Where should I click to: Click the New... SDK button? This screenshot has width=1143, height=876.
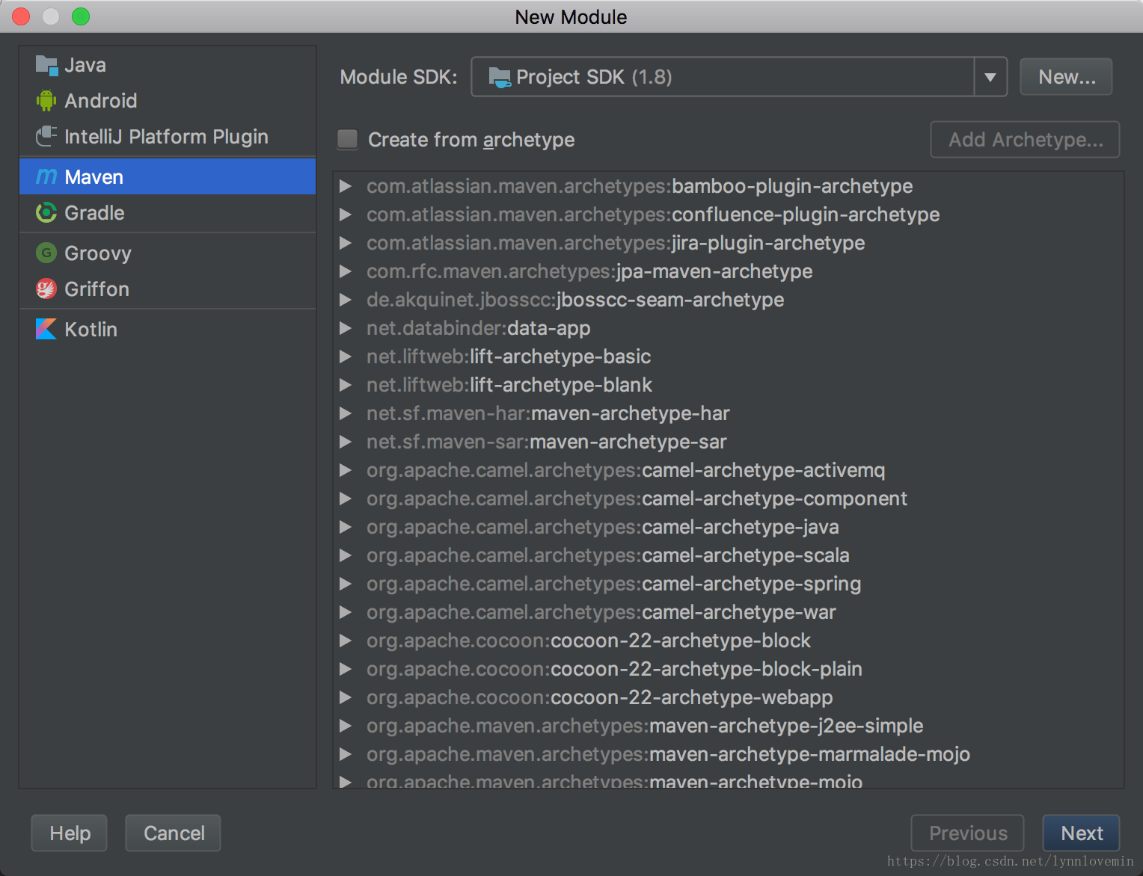pos(1066,77)
